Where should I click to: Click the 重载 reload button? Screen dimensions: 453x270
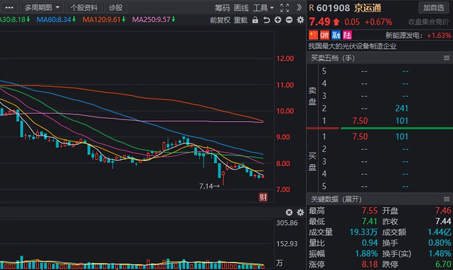241,20
